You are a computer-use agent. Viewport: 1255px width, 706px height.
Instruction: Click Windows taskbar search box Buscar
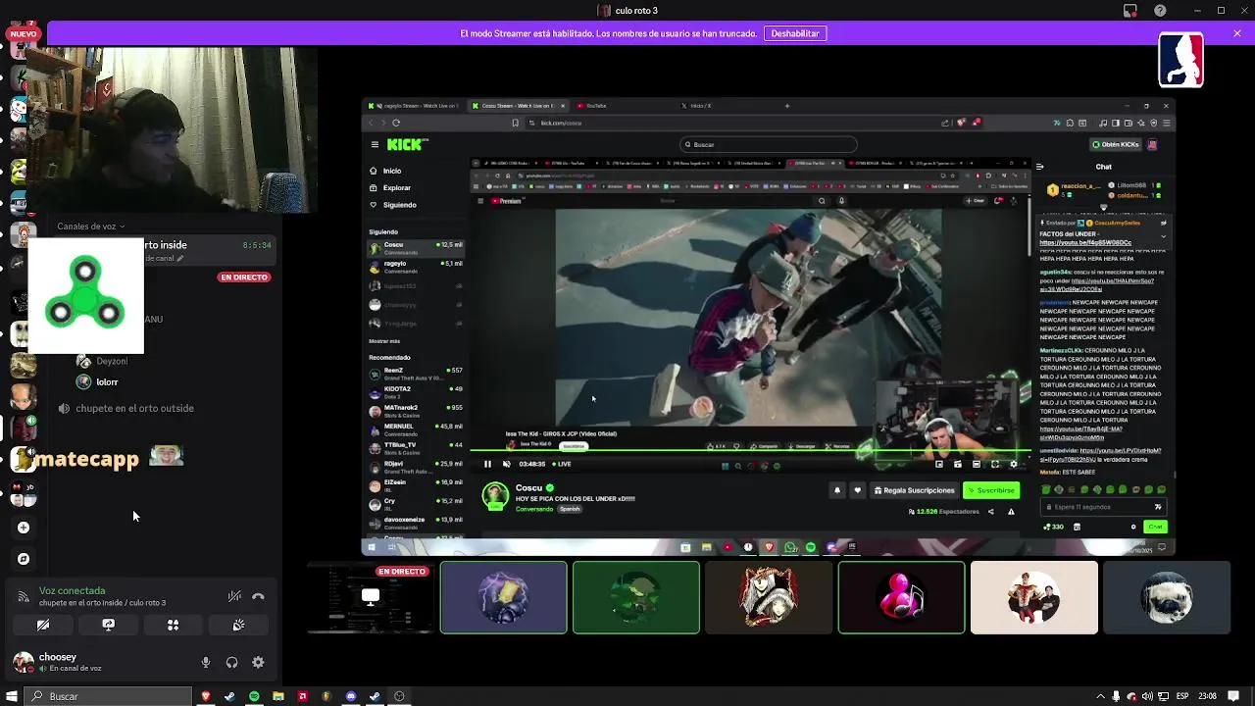point(108,696)
